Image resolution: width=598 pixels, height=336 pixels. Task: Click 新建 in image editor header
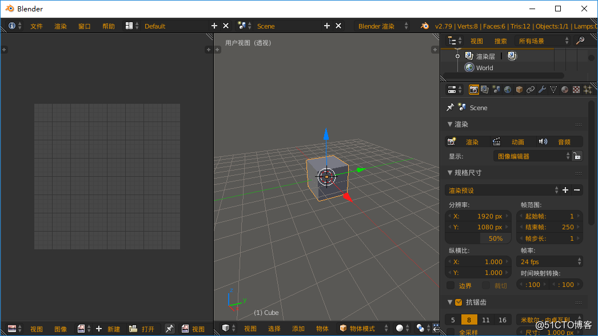click(x=108, y=329)
